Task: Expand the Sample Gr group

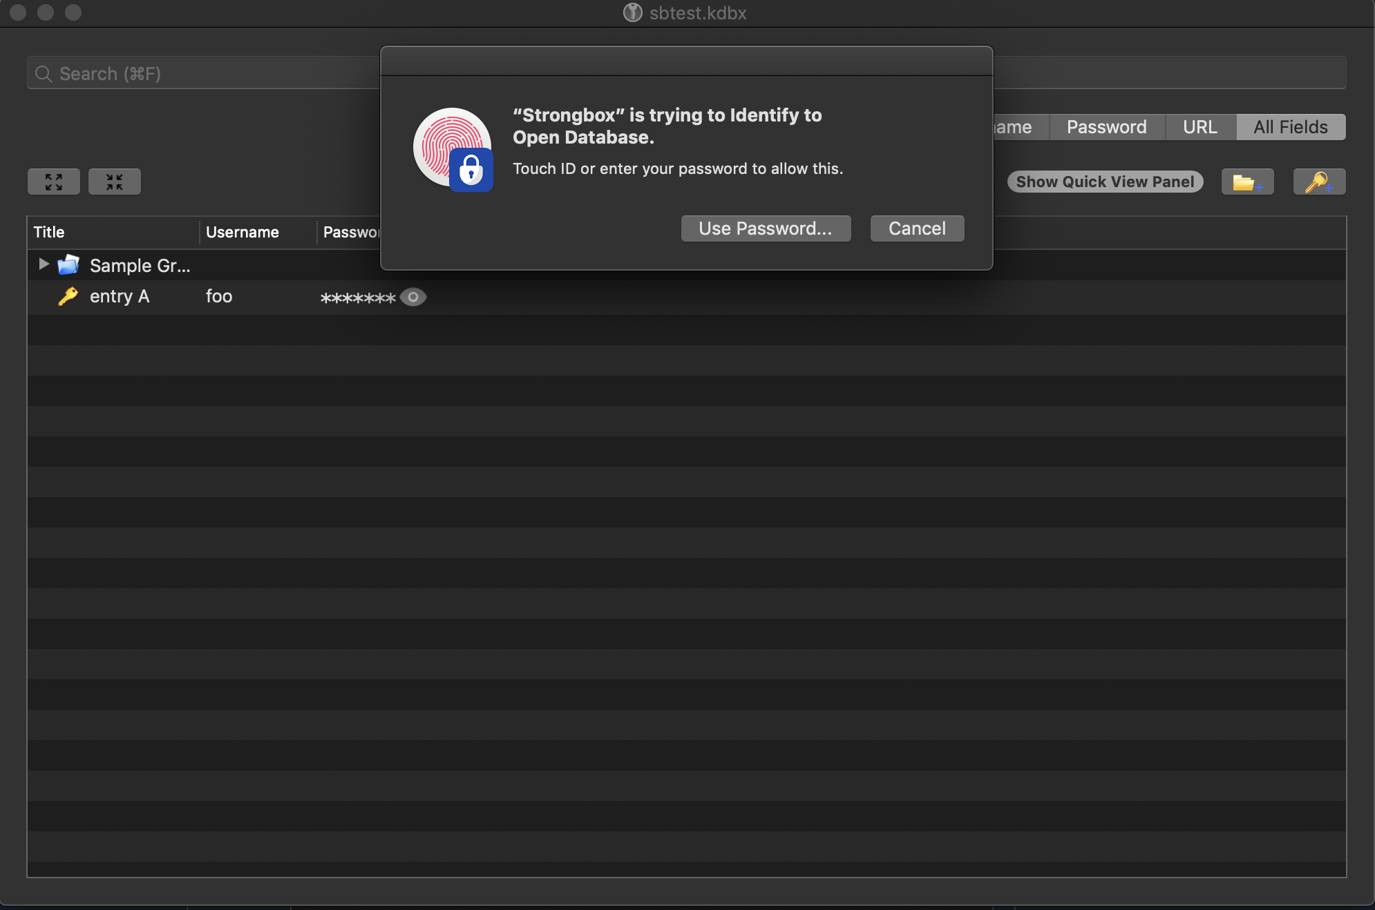Action: 43,264
